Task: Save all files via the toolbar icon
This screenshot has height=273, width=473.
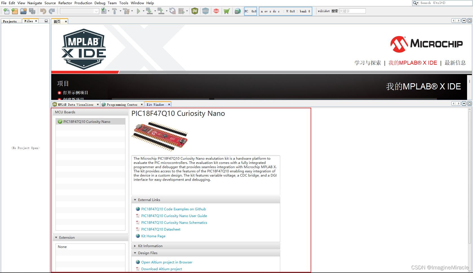Action: pos(32,11)
